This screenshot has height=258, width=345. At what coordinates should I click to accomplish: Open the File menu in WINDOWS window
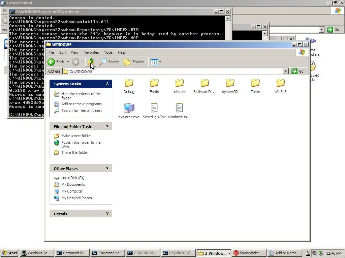click(51, 52)
